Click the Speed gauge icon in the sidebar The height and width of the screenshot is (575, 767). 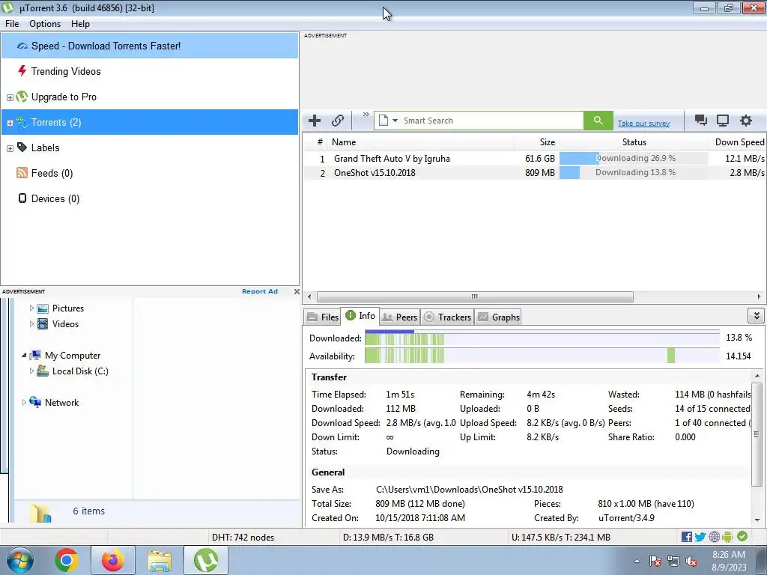pyautogui.click(x=22, y=46)
